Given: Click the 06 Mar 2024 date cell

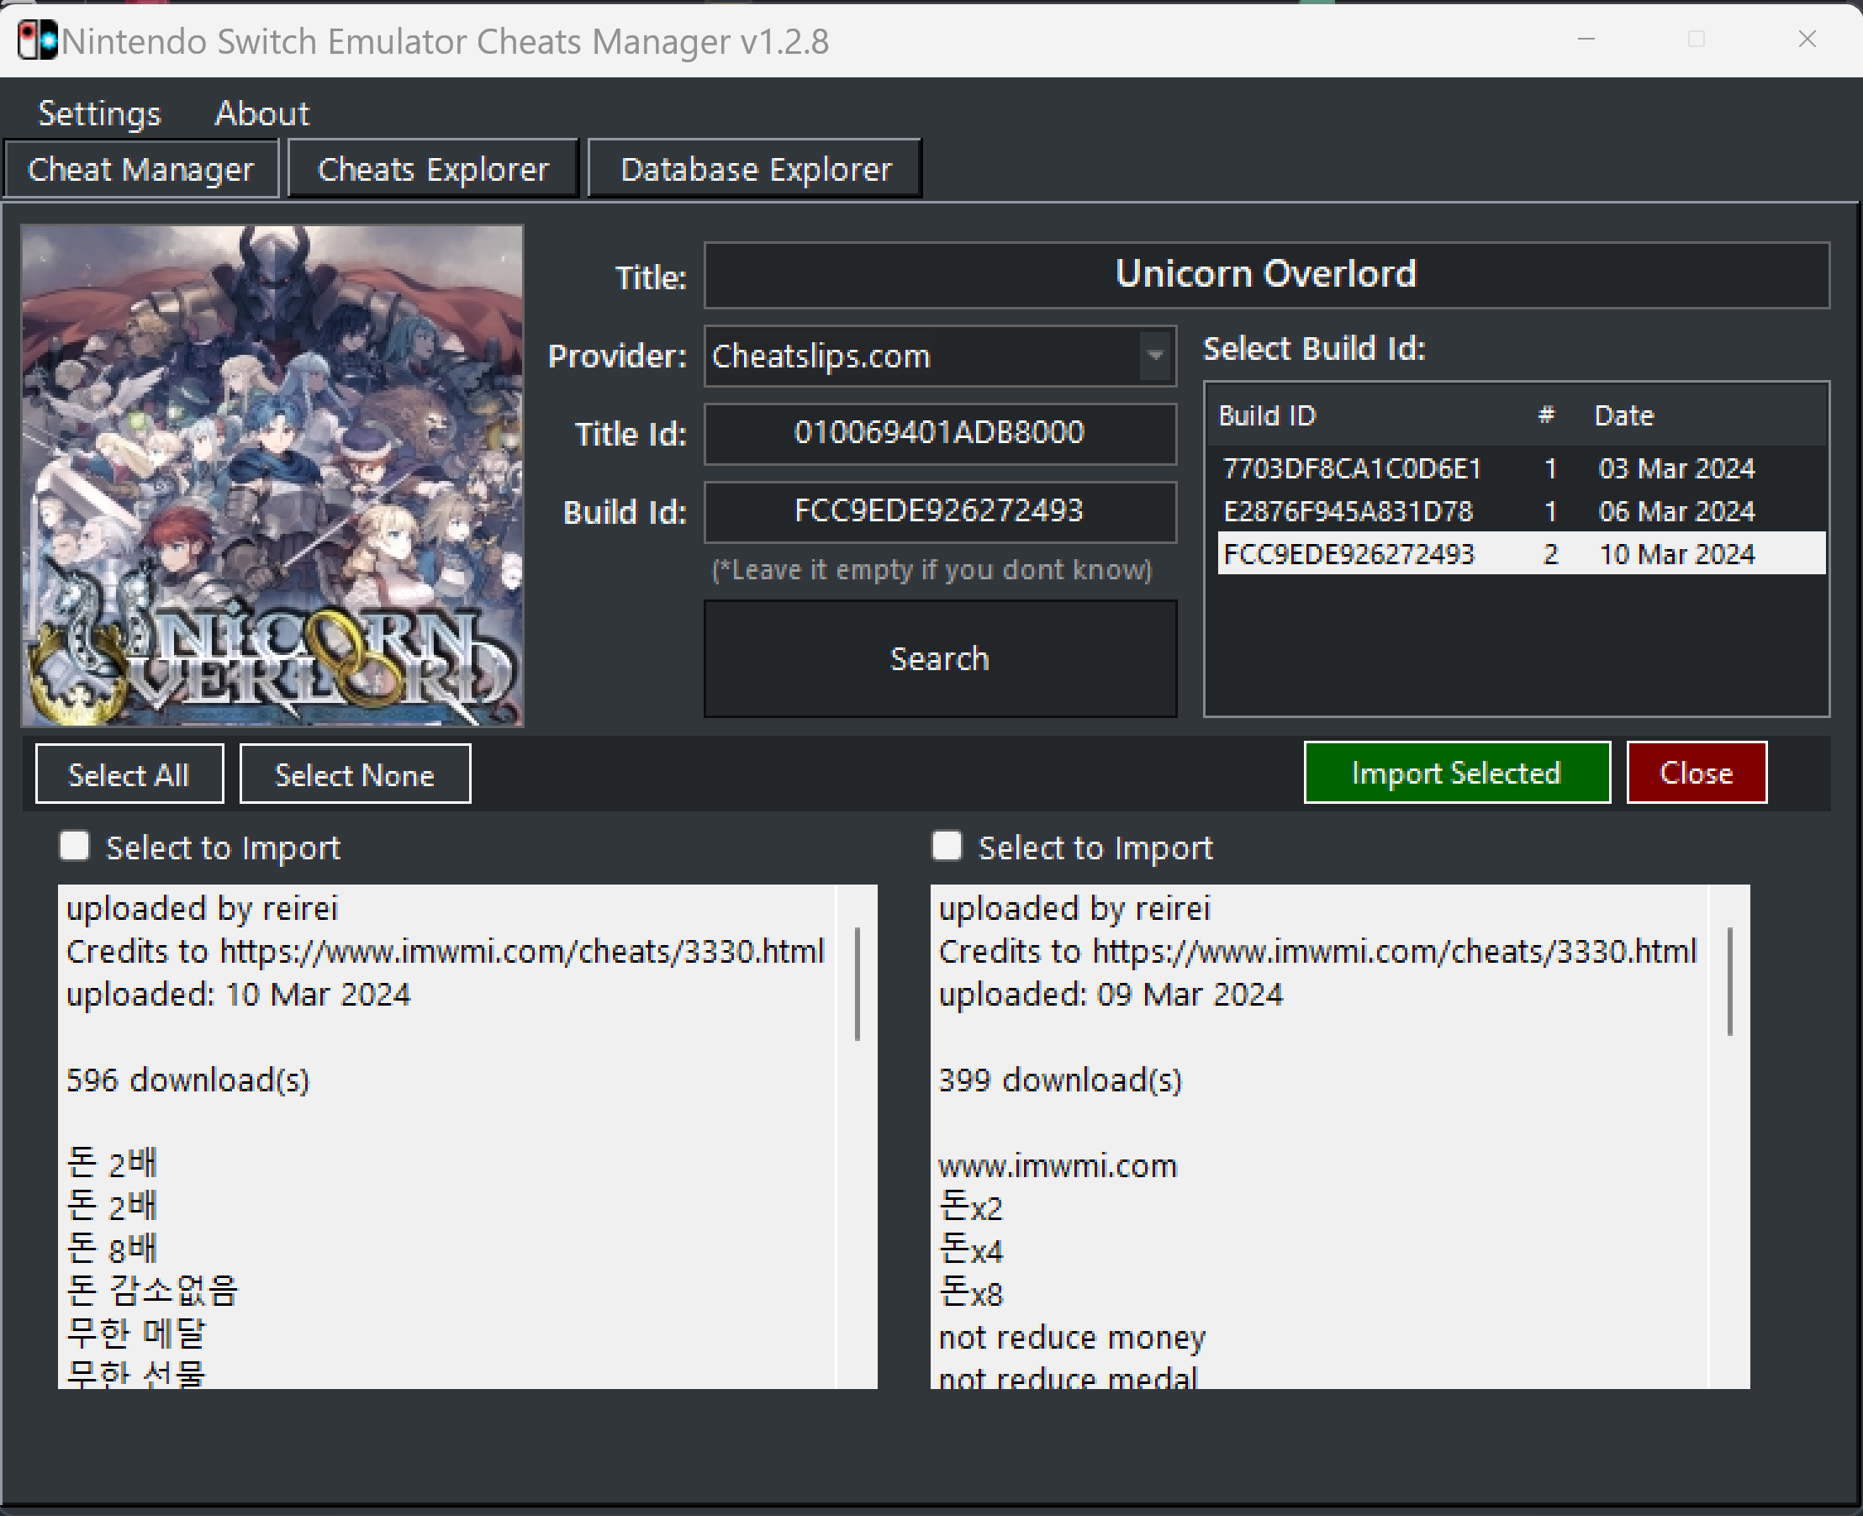Looking at the screenshot, I should click(1676, 511).
